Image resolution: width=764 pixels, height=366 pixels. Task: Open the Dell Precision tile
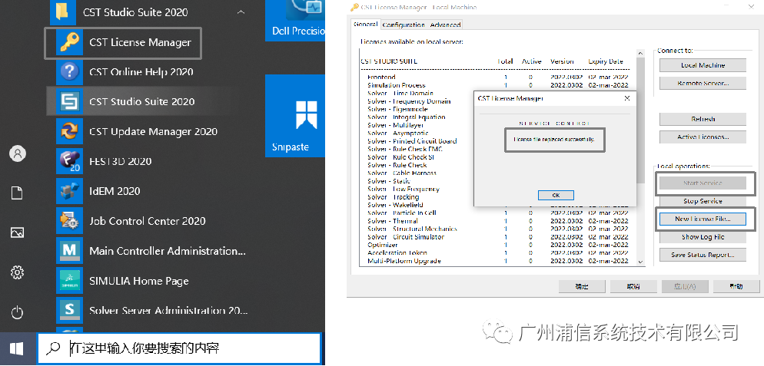[x=295, y=21]
